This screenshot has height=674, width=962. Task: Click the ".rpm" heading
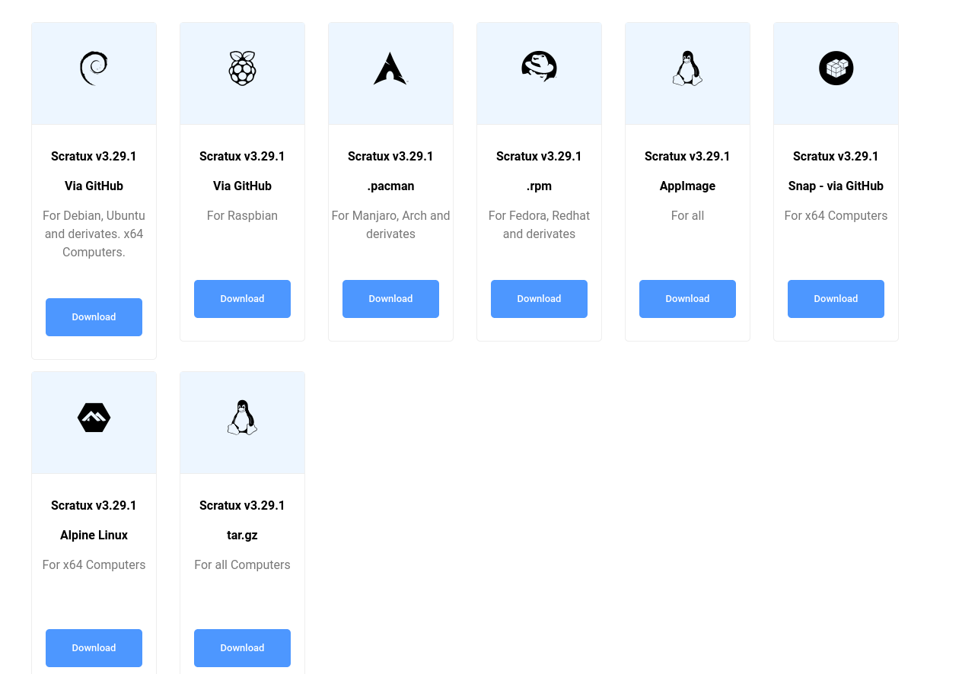coord(539,186)
